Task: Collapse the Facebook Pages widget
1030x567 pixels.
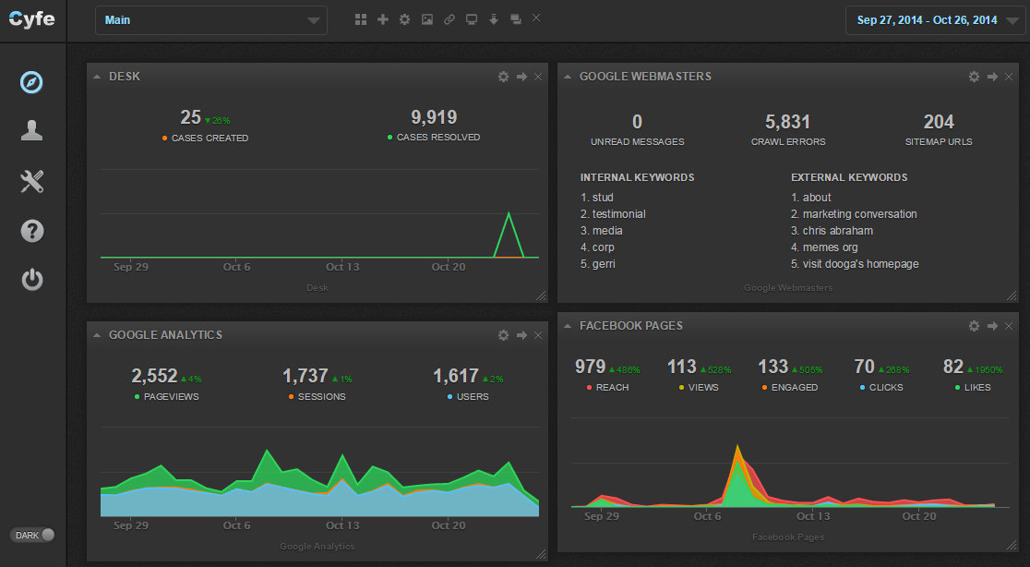Action: 568,326
